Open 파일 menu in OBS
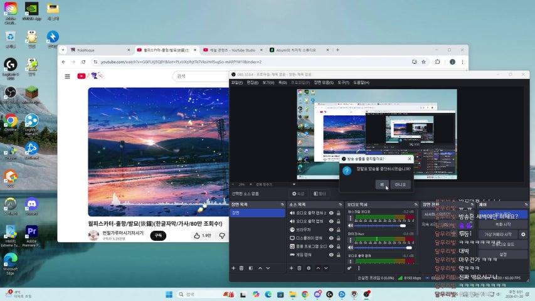Viewport: 535px width, 301px height. coord(236,82)
